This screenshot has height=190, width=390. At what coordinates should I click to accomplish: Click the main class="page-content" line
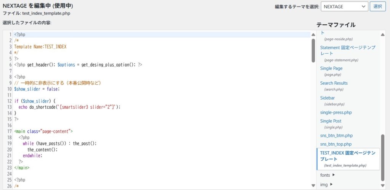[x=43, y=131]
